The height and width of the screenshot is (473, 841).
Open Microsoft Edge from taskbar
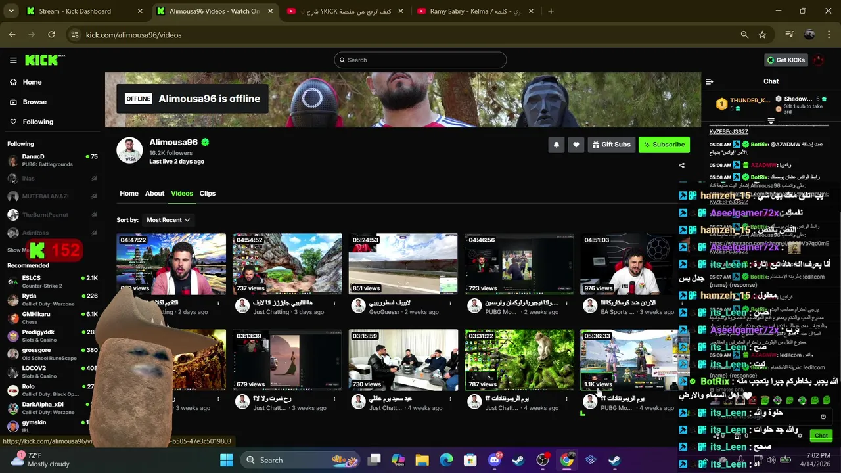(446, 460)
